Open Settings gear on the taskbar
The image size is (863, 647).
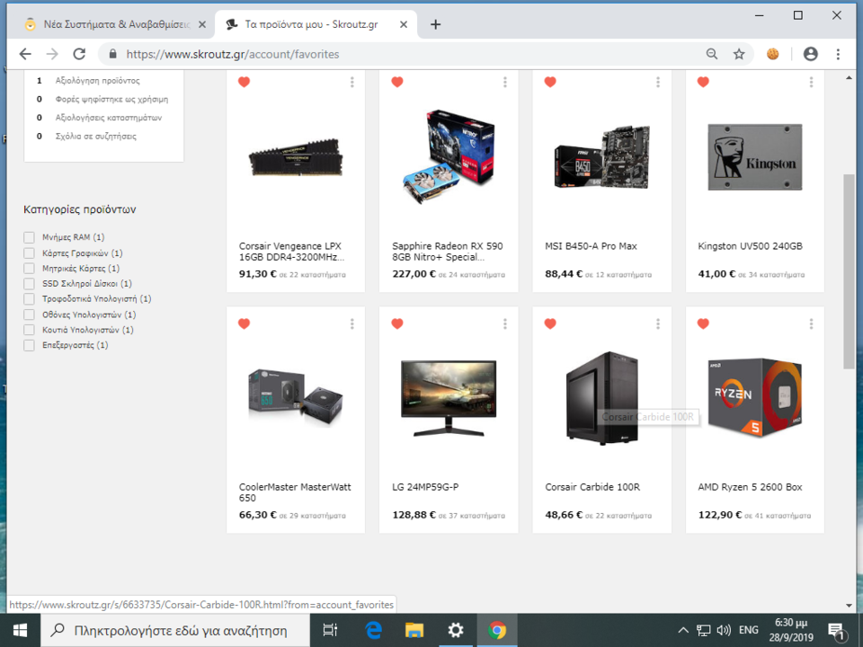(x=455, y=631)
